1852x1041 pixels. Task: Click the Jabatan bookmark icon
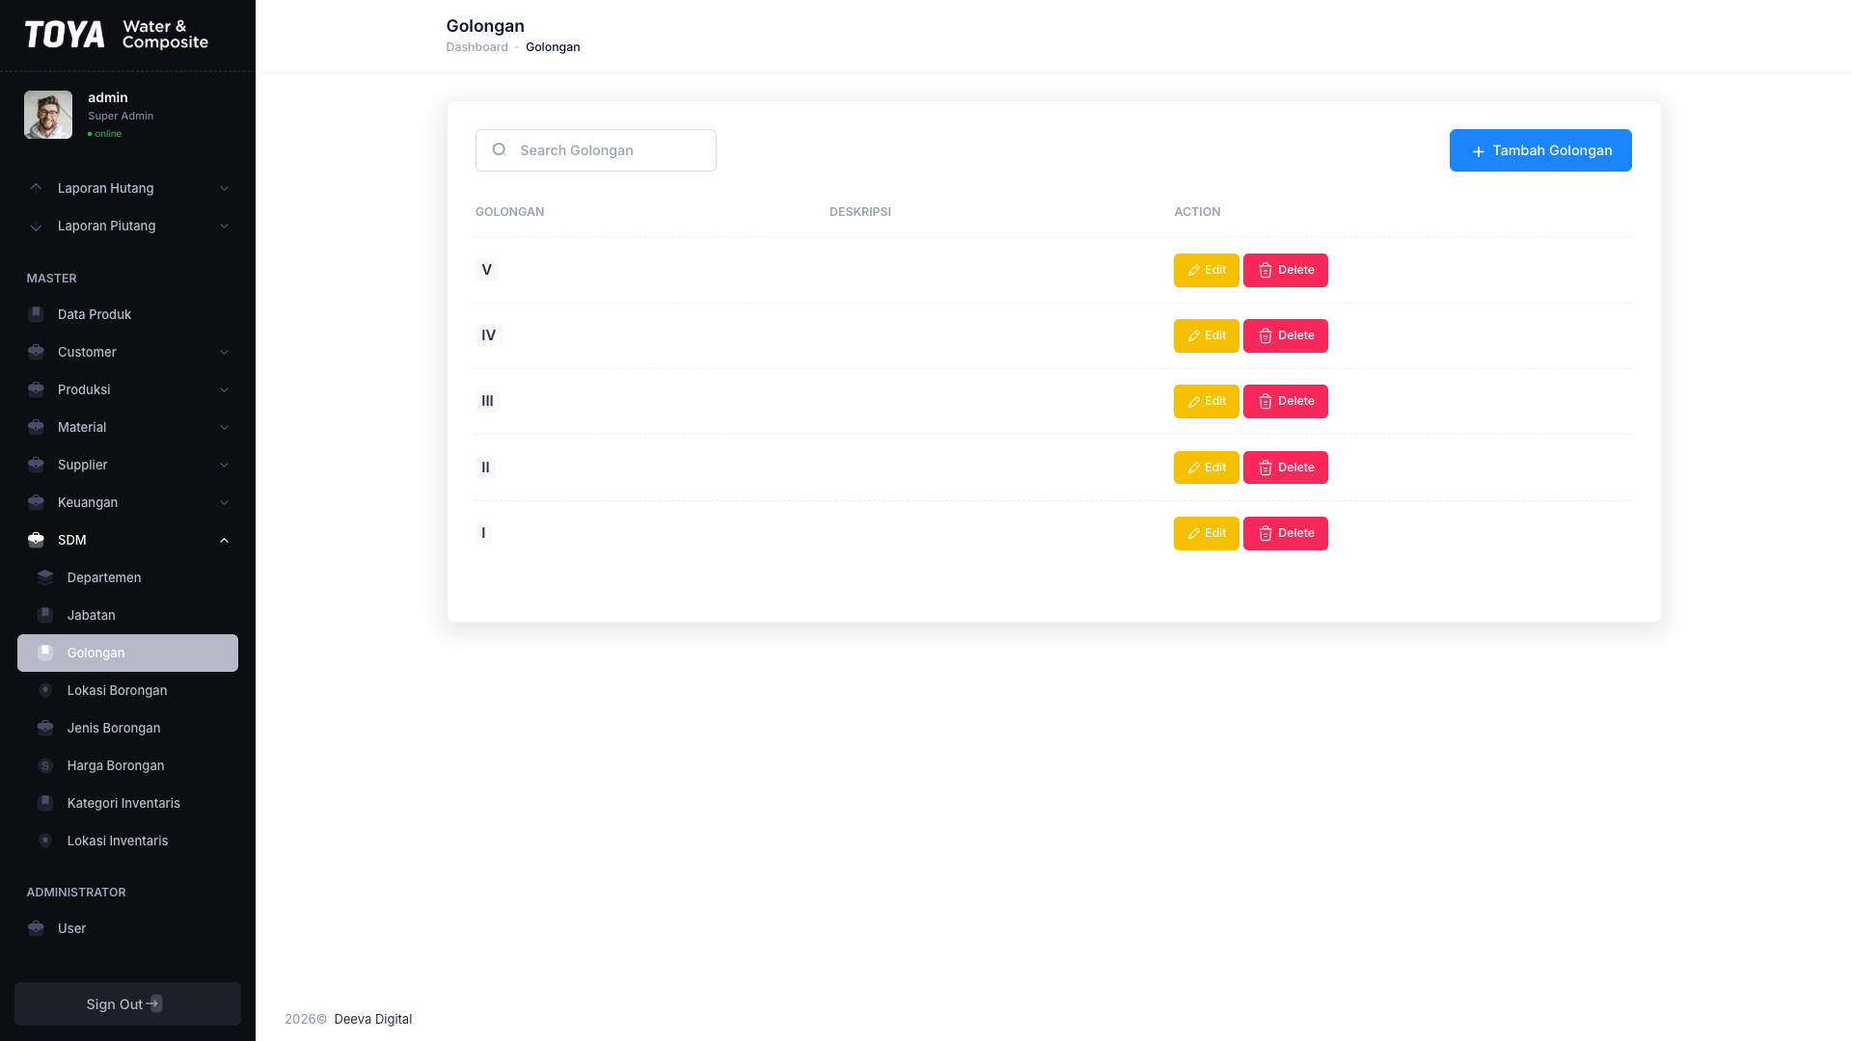tap(45, 615)
